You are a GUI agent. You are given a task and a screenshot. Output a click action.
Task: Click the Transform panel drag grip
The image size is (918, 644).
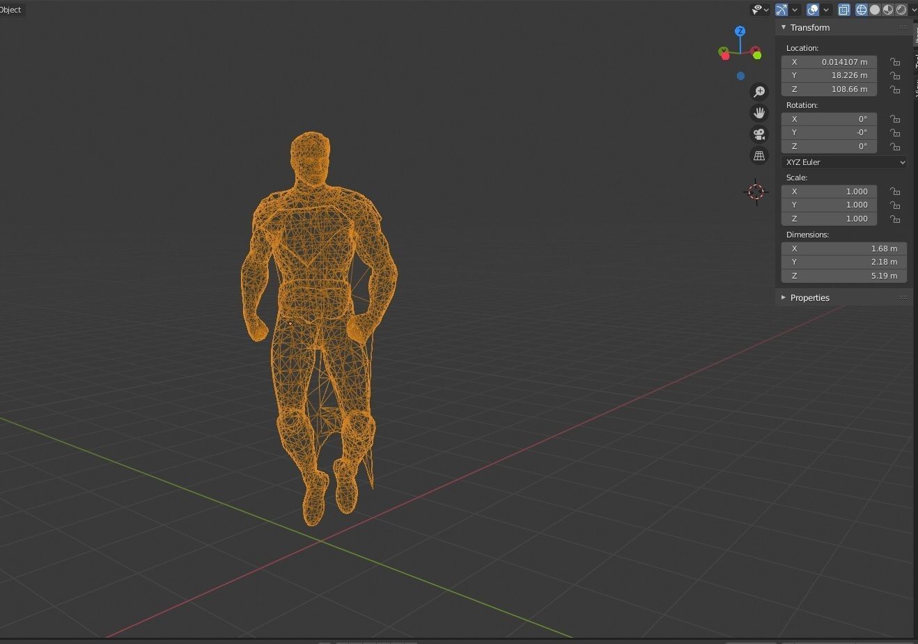click(903, 27)
